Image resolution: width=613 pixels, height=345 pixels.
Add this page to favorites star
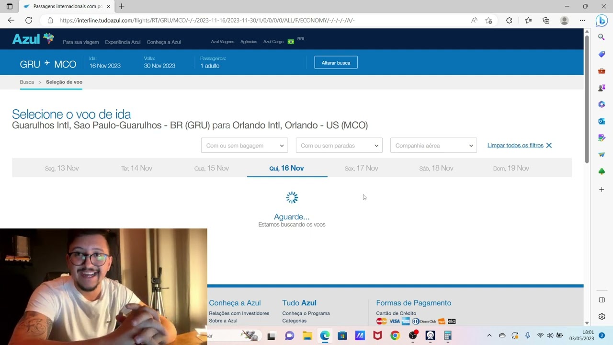(488, 20)
